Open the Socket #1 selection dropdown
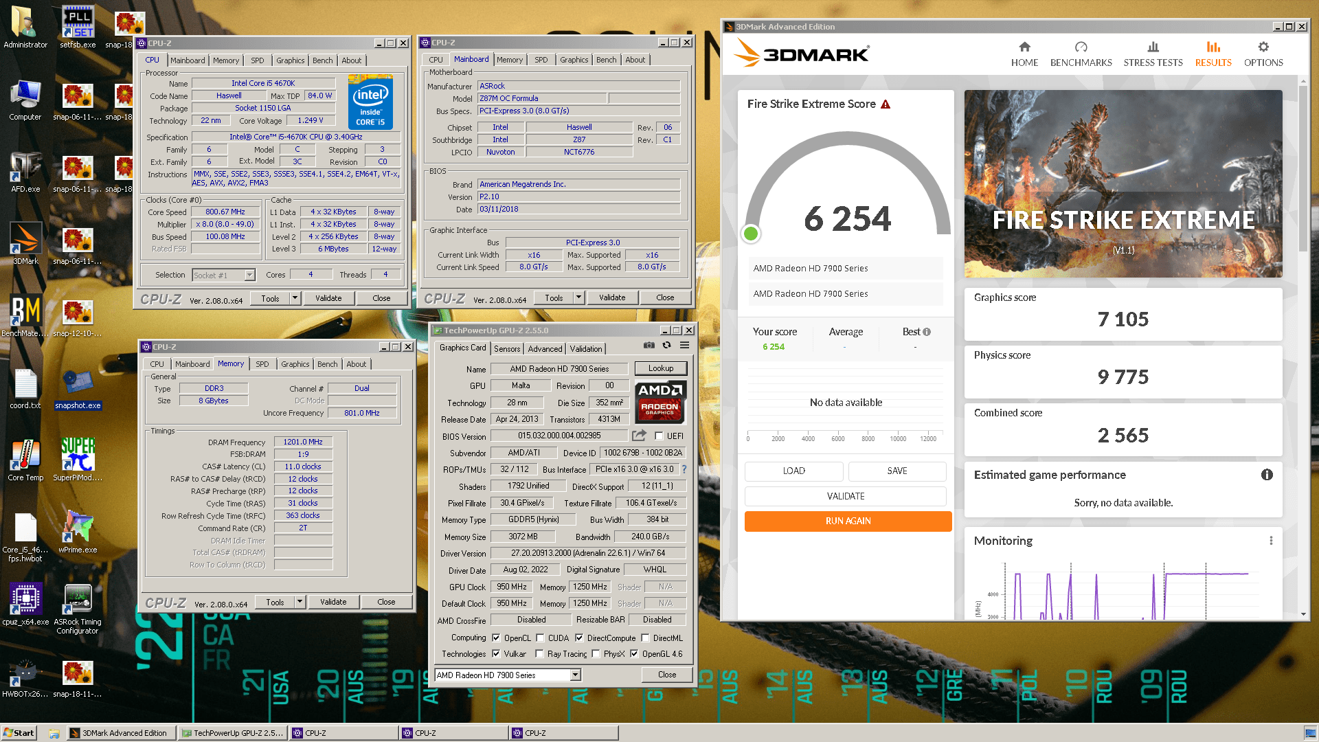Viewport: 1319px width, 742px height. pyautogui.click(x=224, y=275)
